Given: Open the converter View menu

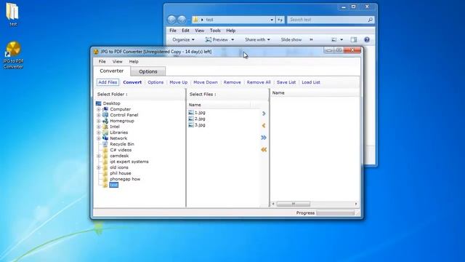Looking at the screenshot, I should 118,61.
